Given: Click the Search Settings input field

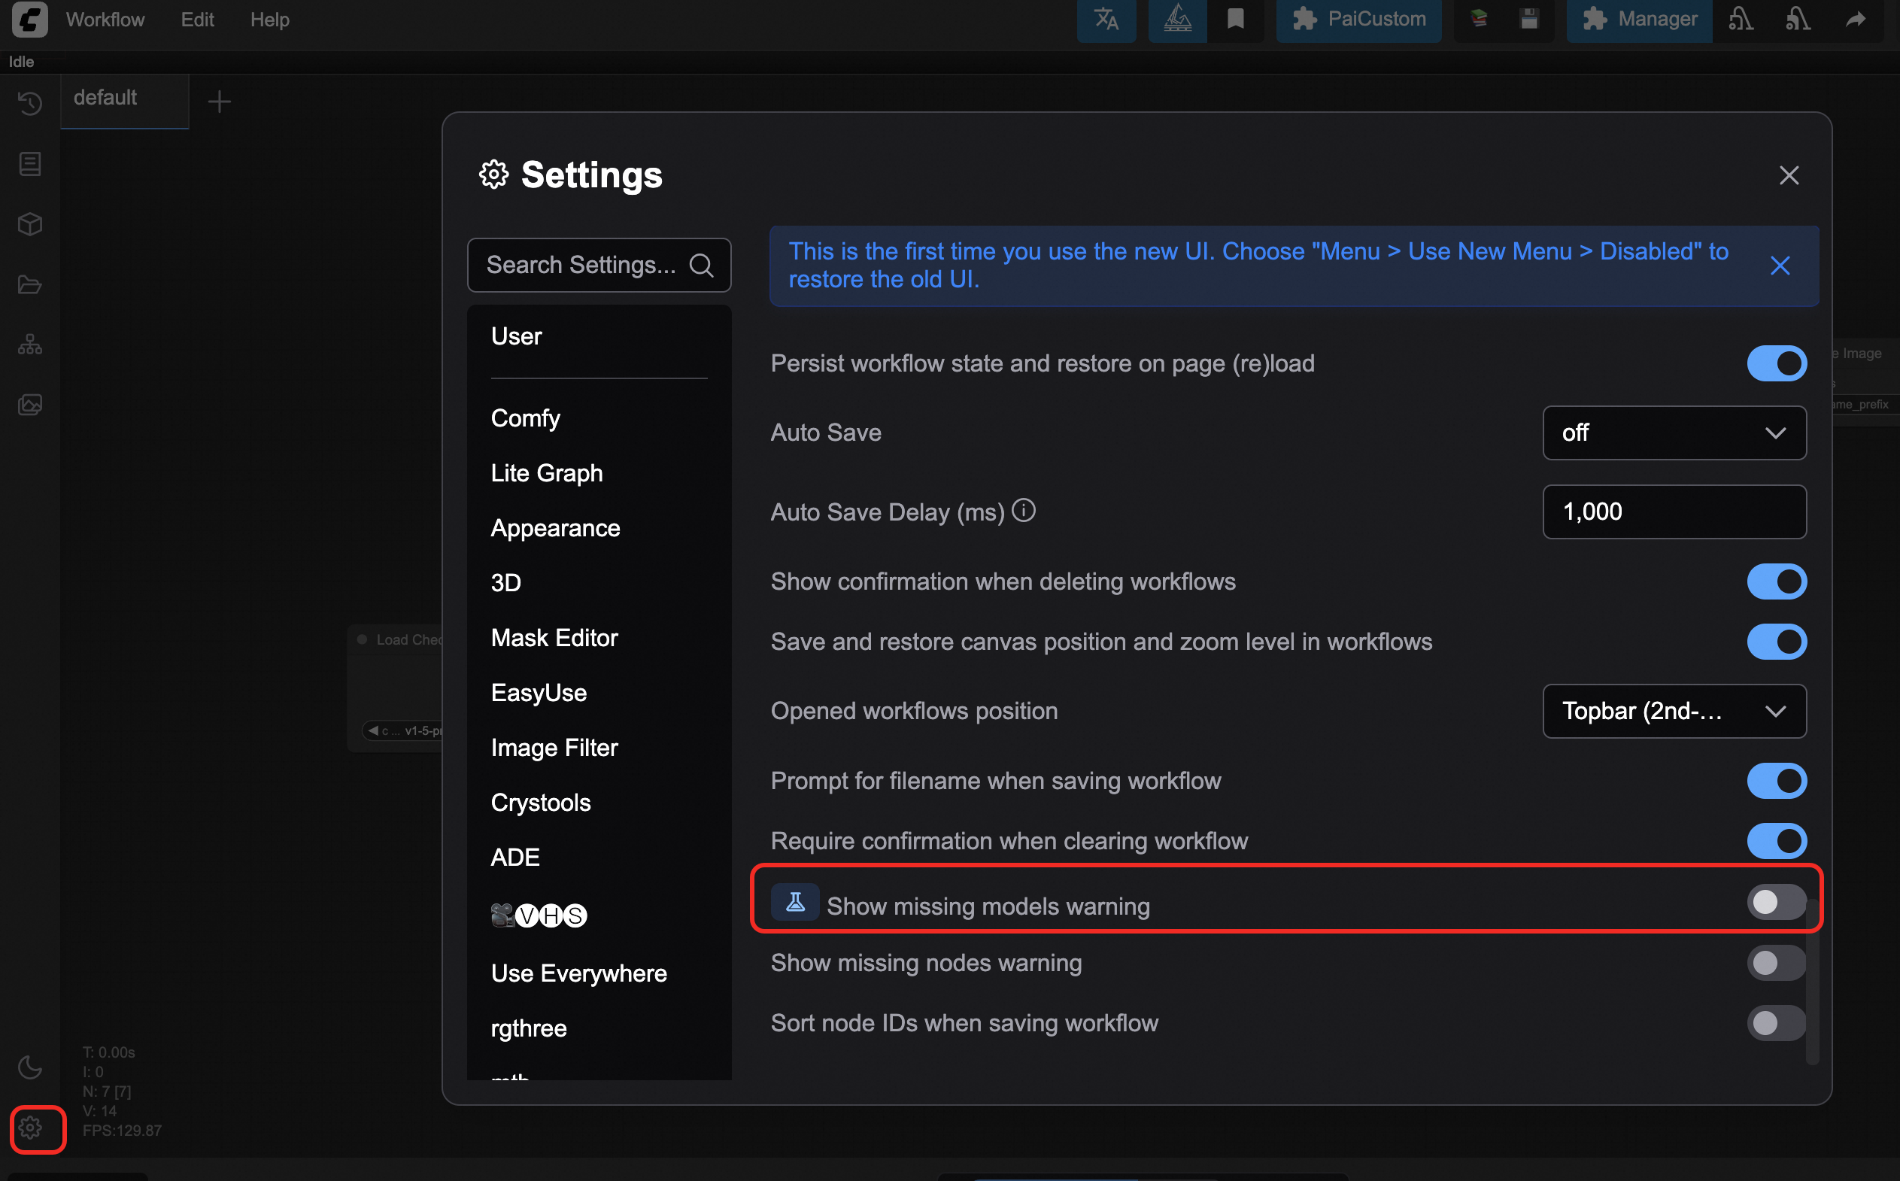Looking at the screenshot, I should pyautogui.click(x=581, y=266).
